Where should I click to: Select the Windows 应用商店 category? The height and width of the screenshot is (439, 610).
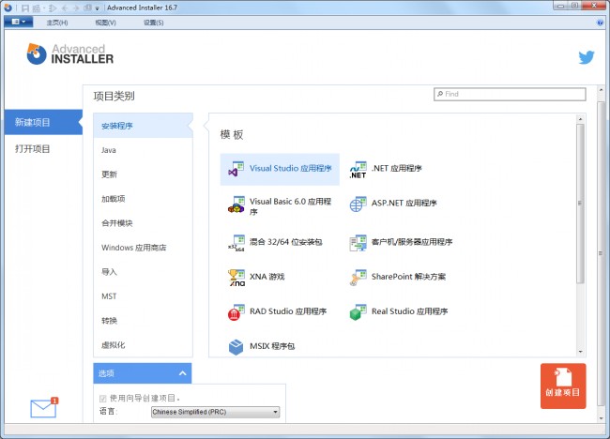click(x=143, y=248)
